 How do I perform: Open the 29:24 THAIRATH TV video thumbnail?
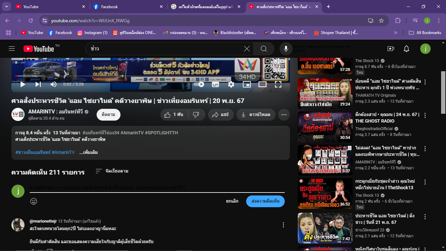325,93
